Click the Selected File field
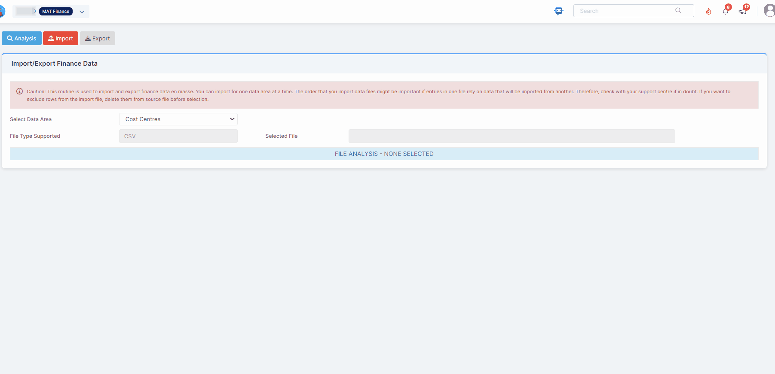The image size is (775, 374). coord(512,136)
